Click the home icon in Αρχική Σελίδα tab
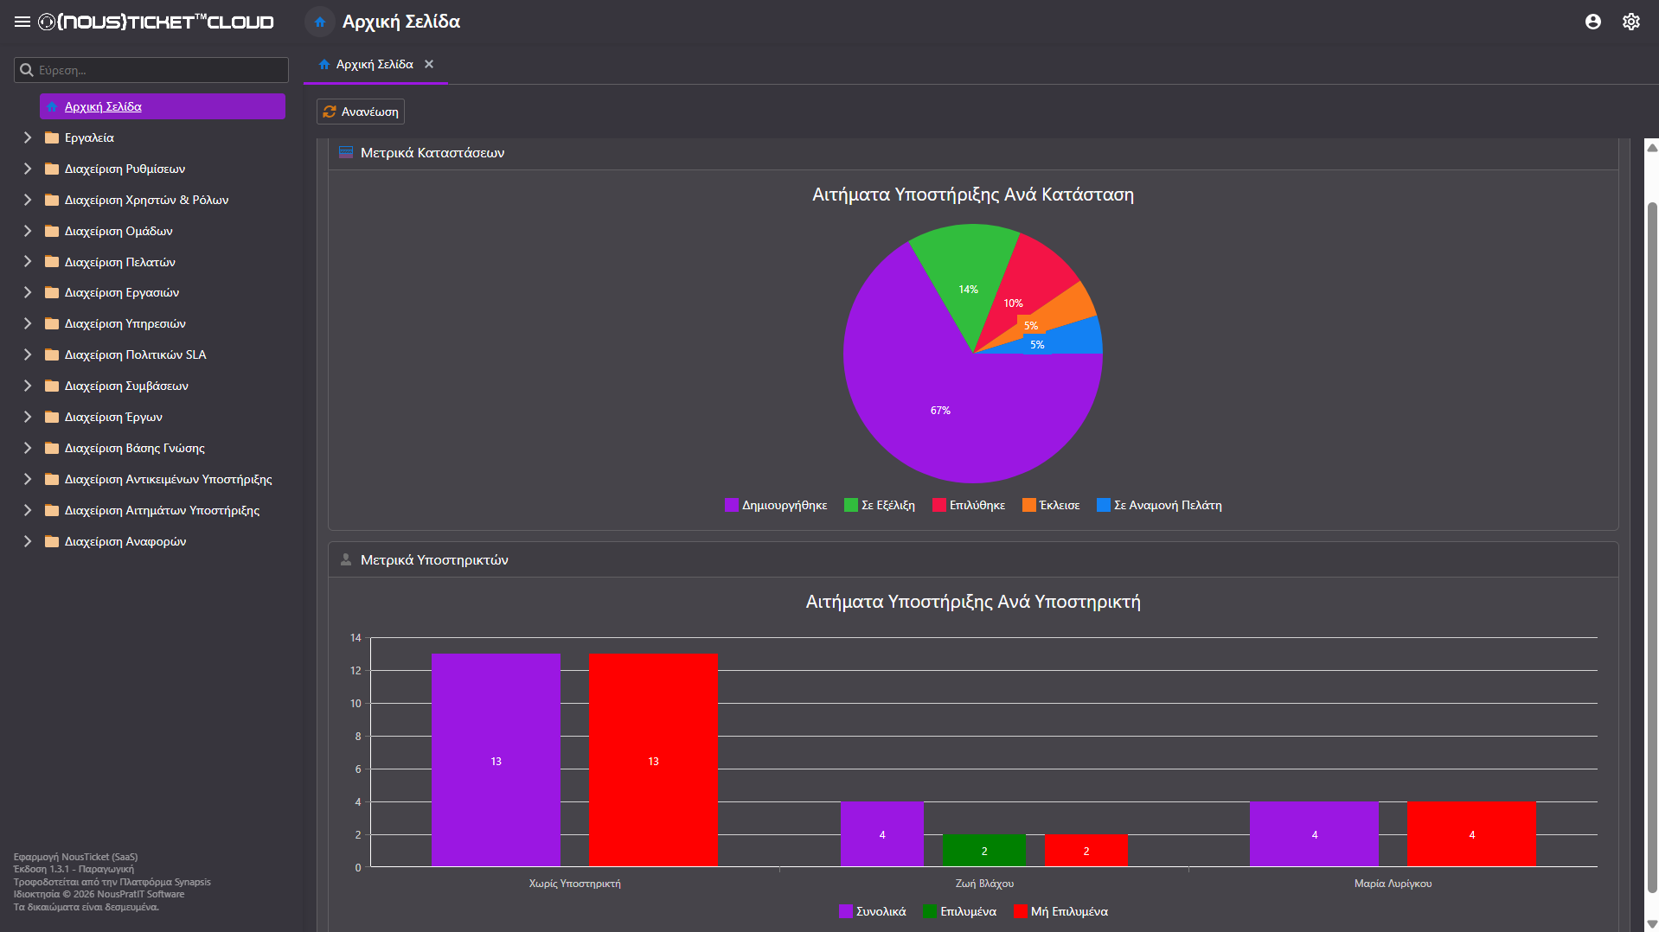The height and width of the screenshot is (932, 1659). [x=324, y=64]
